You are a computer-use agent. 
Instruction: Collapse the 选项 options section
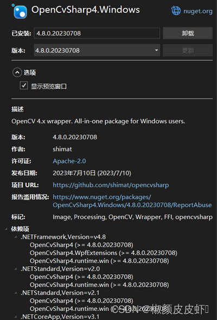[x=17, y=72]
